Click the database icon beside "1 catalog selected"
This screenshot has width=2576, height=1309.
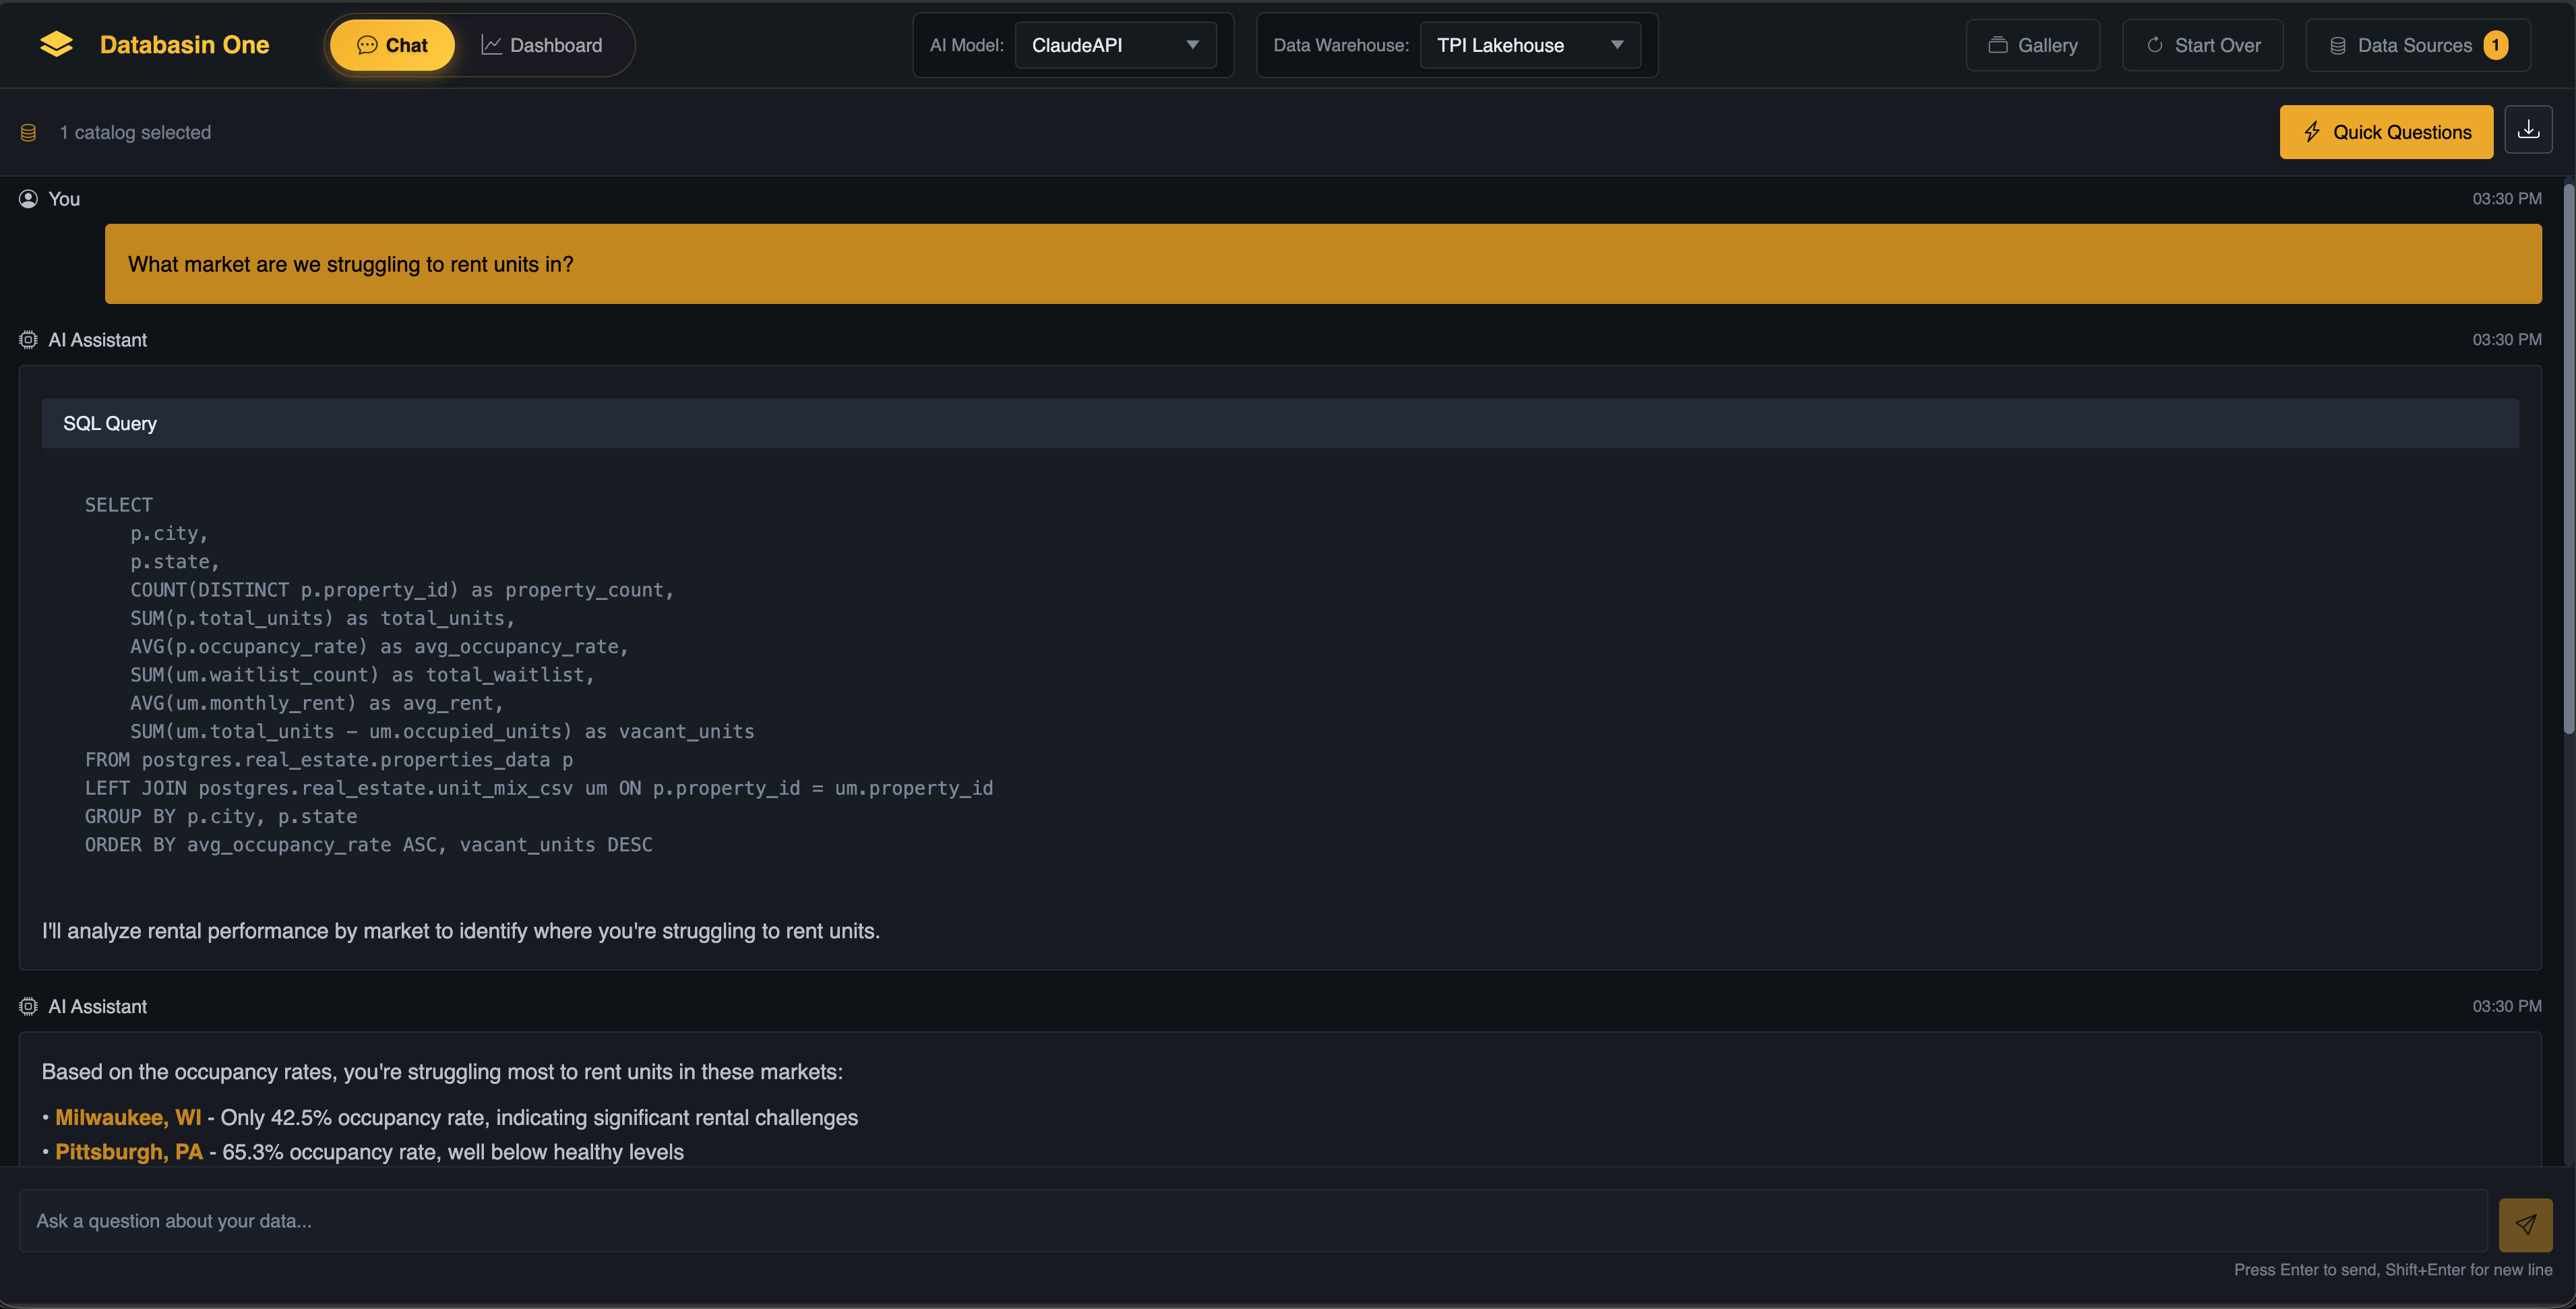point(28,132)
